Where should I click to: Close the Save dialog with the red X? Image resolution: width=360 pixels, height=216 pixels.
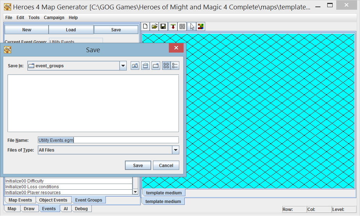(176, 48)
